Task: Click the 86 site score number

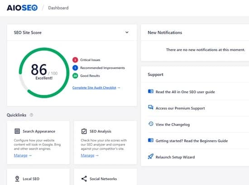Action: [x=39, y=70]
